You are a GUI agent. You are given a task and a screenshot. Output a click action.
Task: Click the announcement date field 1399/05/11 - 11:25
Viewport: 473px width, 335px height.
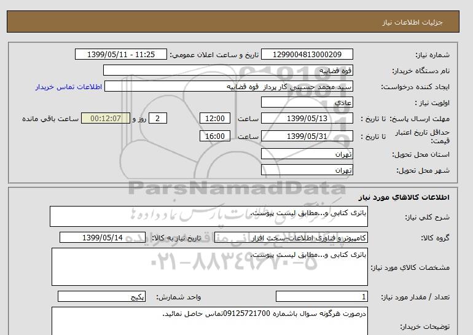[120, 54]
